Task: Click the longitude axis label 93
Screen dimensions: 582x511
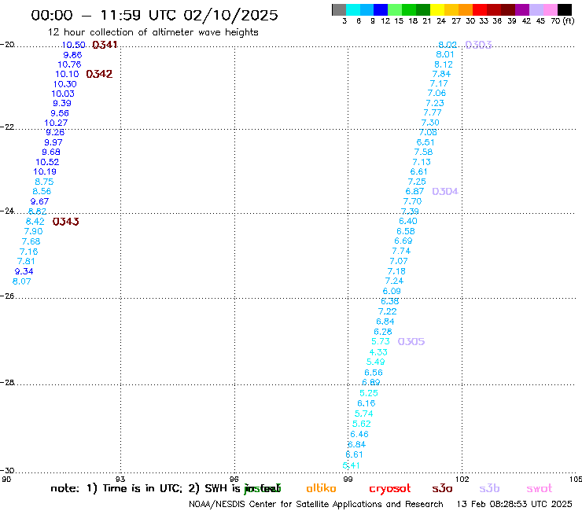Action: (120, 479)
